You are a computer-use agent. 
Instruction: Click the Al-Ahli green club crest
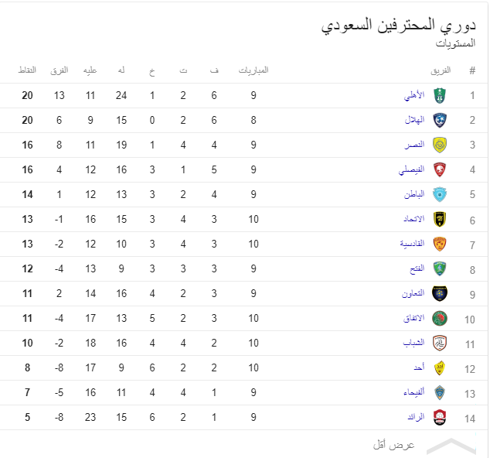(440, 95)
